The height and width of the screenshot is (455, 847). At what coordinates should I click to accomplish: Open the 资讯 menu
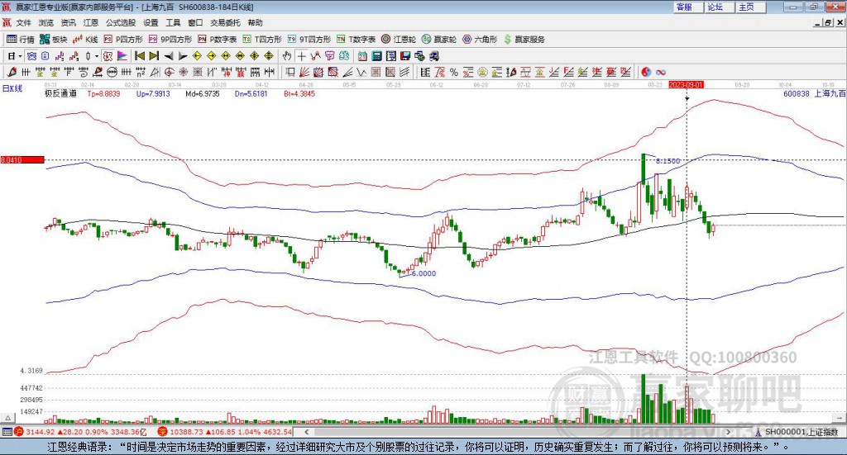coord(69,22)
